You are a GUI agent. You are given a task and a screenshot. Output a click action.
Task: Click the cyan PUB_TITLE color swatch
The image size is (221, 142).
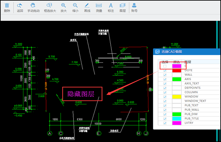point(176,118)
